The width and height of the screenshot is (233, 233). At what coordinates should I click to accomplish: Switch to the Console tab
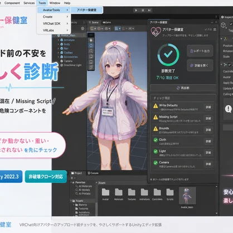tap(93, 173)
